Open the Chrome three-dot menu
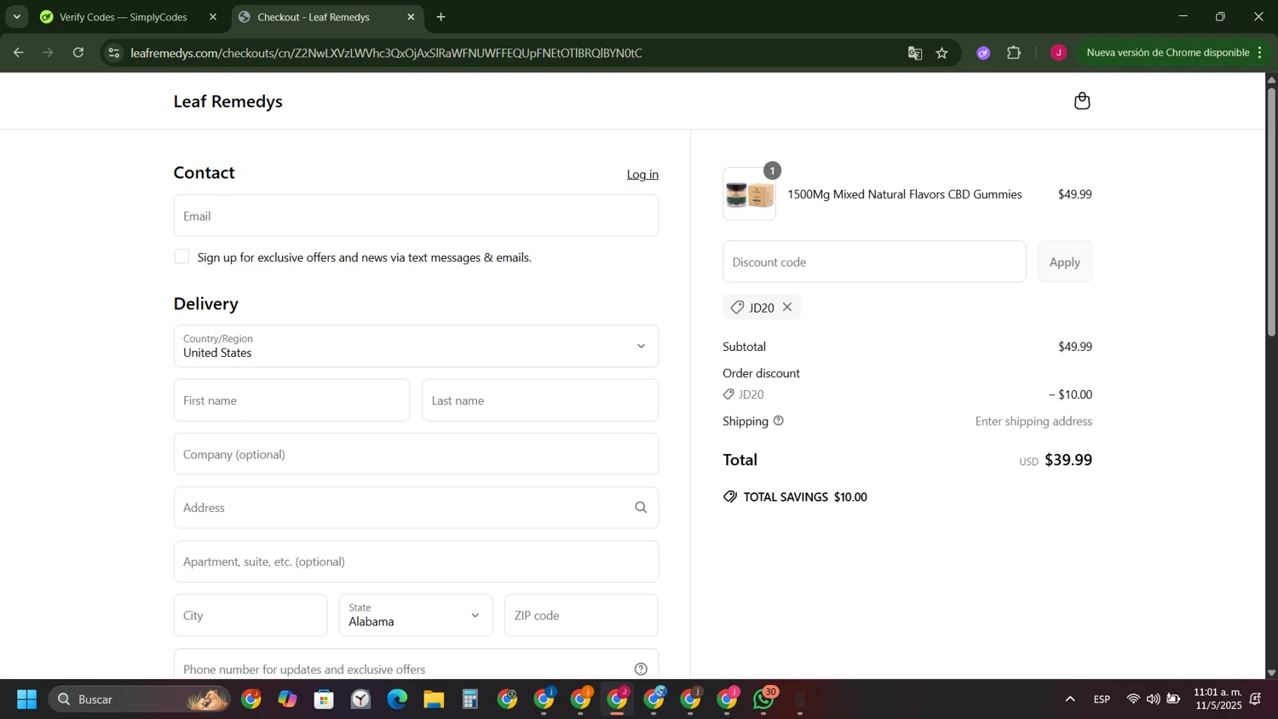 tap(1259, 53)
